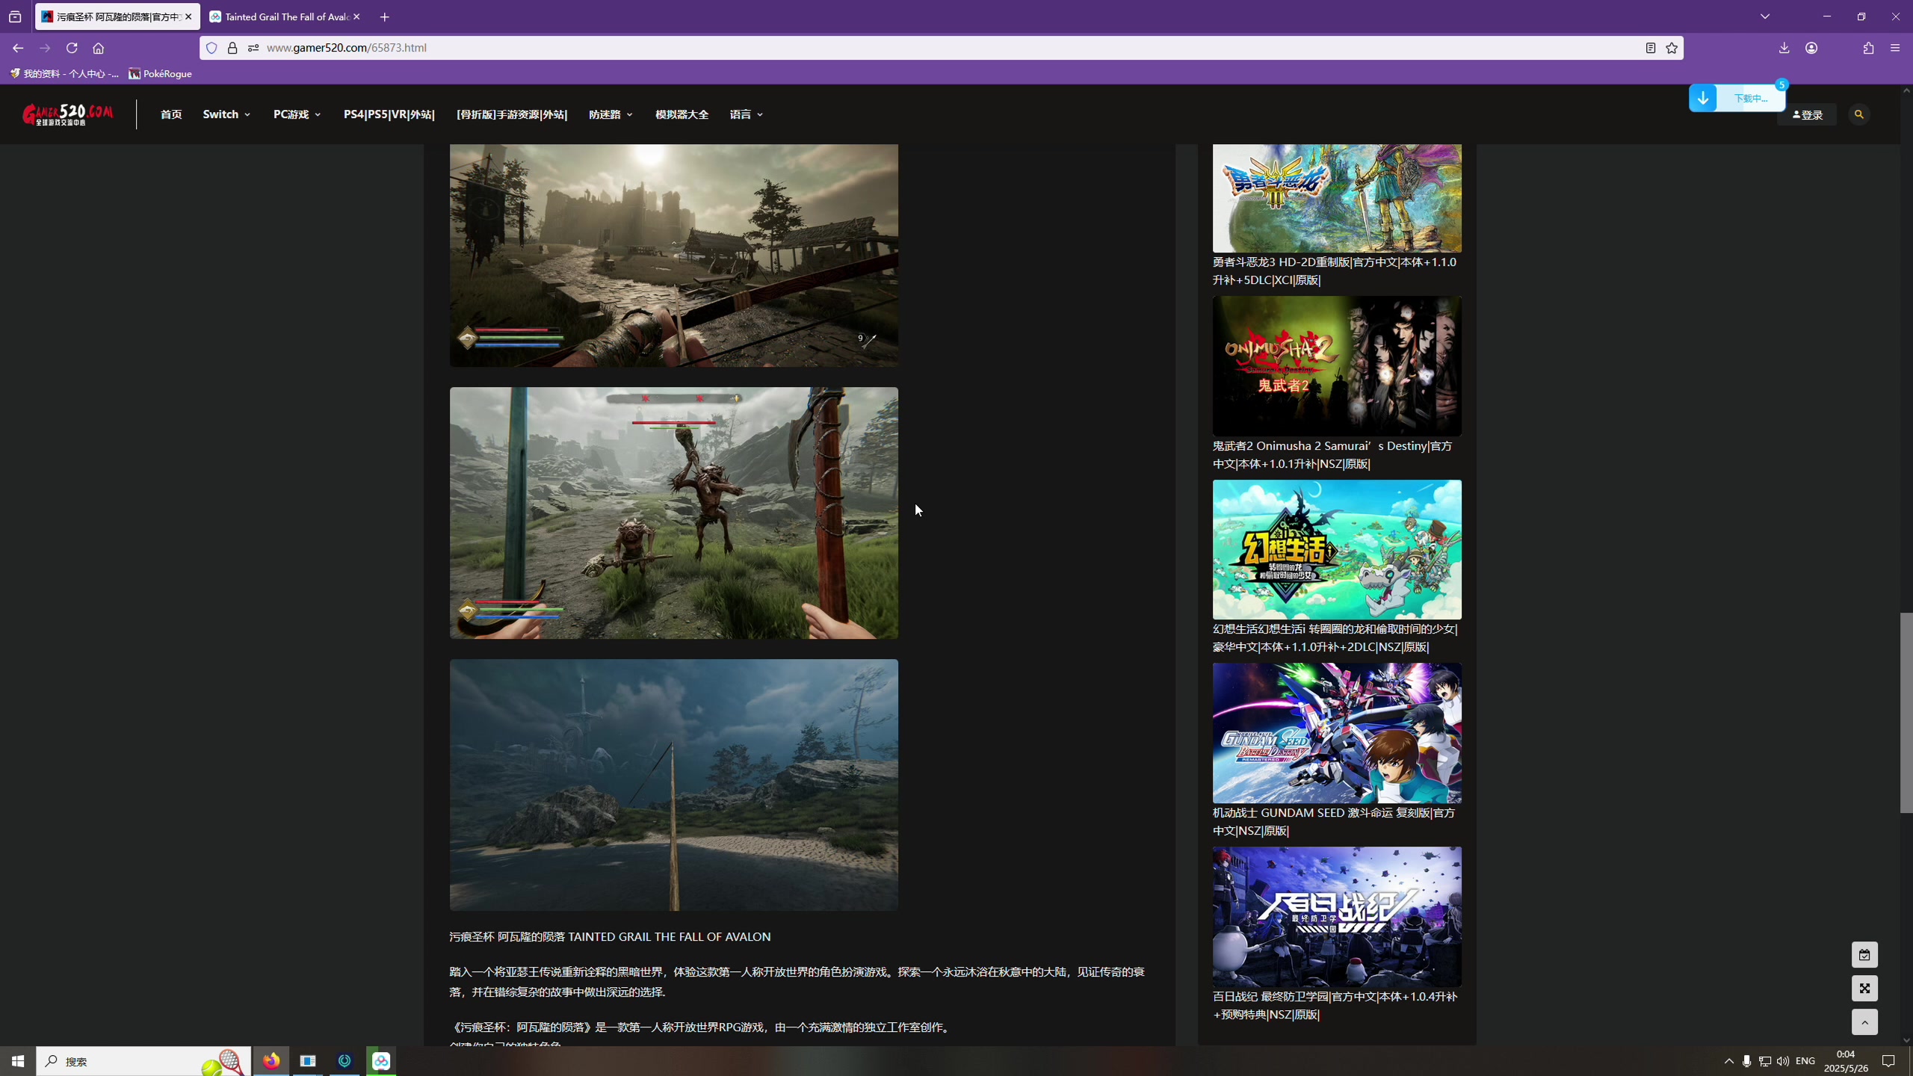This screenshot has width=1913, height=1076.
Task: Open the blue window app in taskbar
Action: click(x=308, y=1061)
